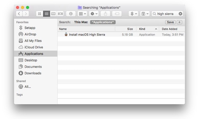Image resolution: width=199 pixels, height=119 pixels.
Task: Sort results by Date Added column
Action: tap(172, 29)
